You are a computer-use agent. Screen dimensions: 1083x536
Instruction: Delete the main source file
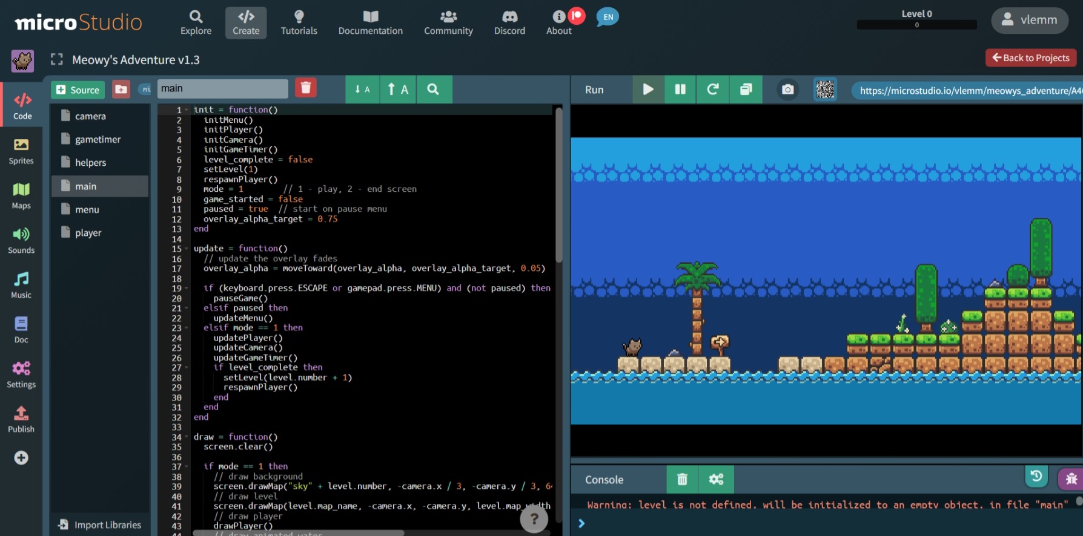(x=306, y=88)
